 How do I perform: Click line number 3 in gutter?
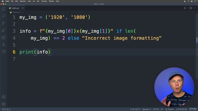tap(14, 31)
